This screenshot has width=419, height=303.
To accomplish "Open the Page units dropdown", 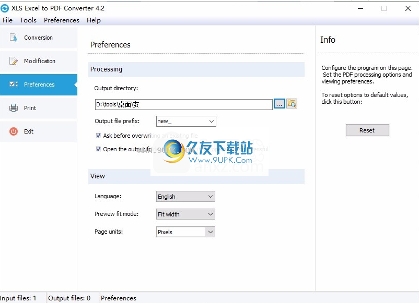I will [211, 232].
